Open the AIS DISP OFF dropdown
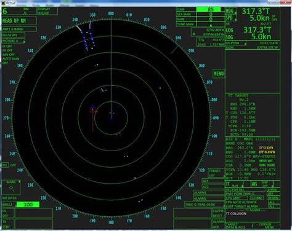This screenshot has height=231, width=292. [x=262, y=184]
